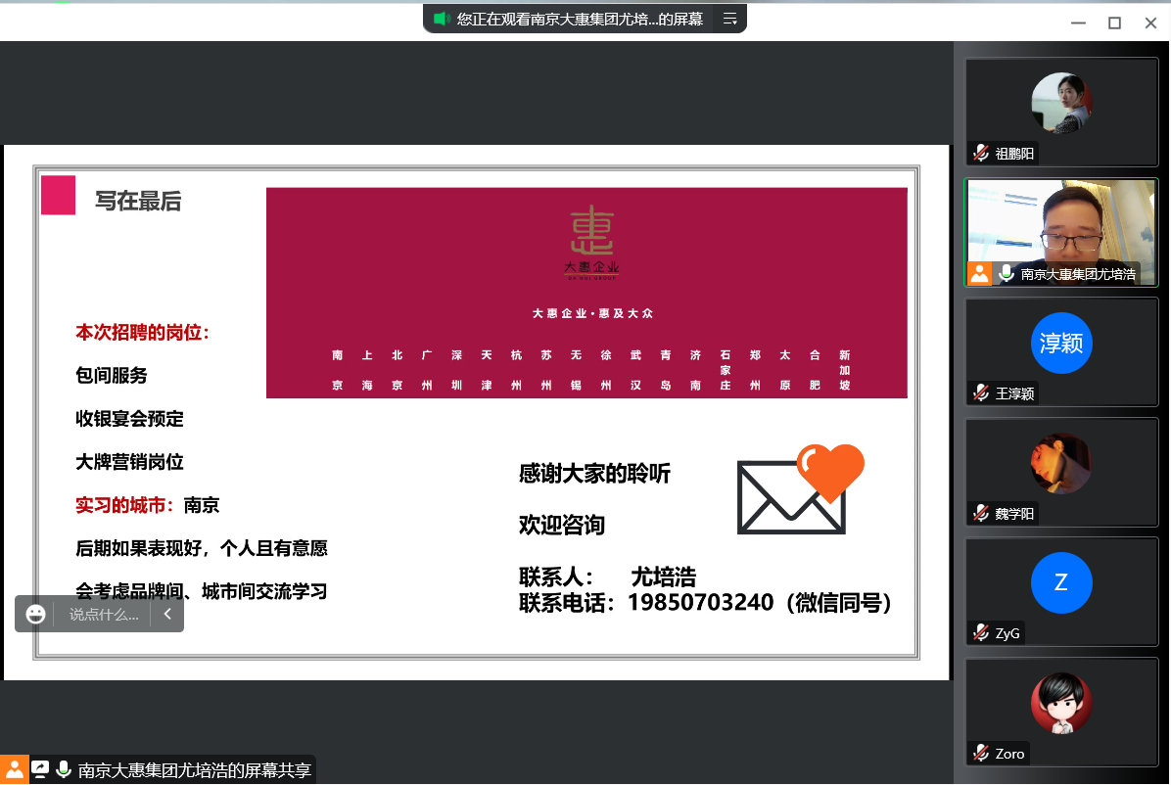This screenshot has height=785, width=1171.
Task: Collapse the chat bar with left chevron
Action: [167, 614]
